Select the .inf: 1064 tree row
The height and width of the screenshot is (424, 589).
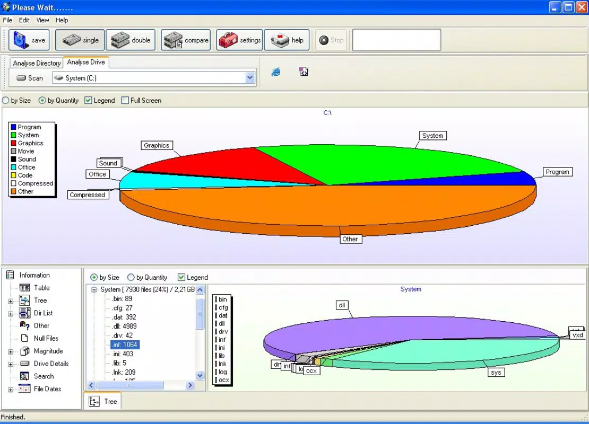pos(125,344)
